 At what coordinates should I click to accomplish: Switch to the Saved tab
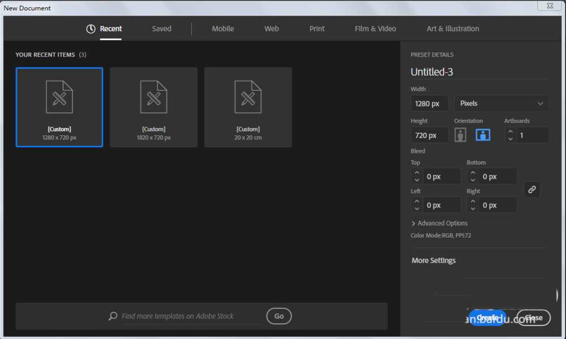161,28
